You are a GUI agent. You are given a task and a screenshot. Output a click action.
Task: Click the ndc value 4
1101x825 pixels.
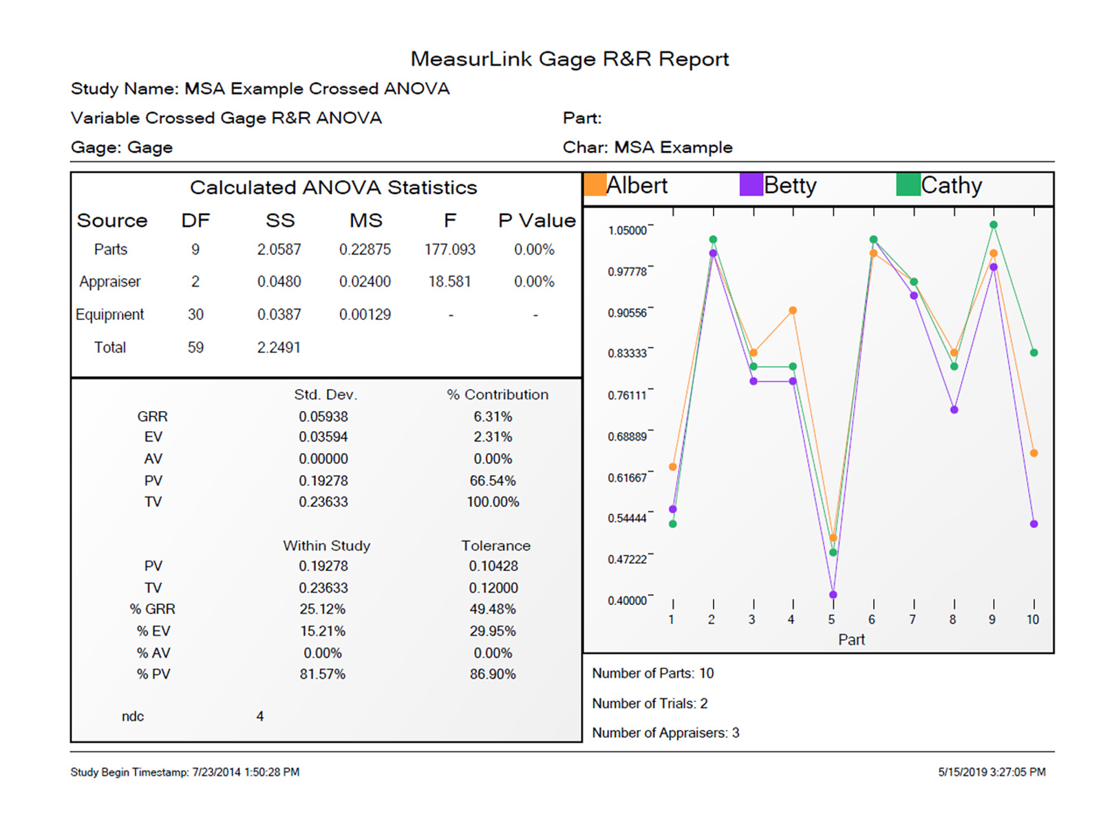[260, 716]
